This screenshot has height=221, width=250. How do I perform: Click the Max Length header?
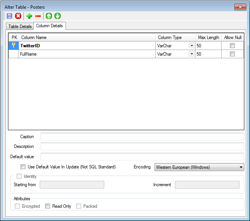pyautogui.click(x=208, y=37)
